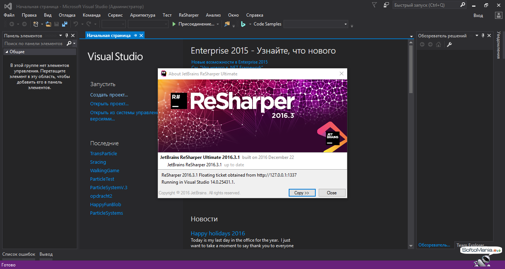Open the Присоединение debug target dropdown

tap(218, 24)
